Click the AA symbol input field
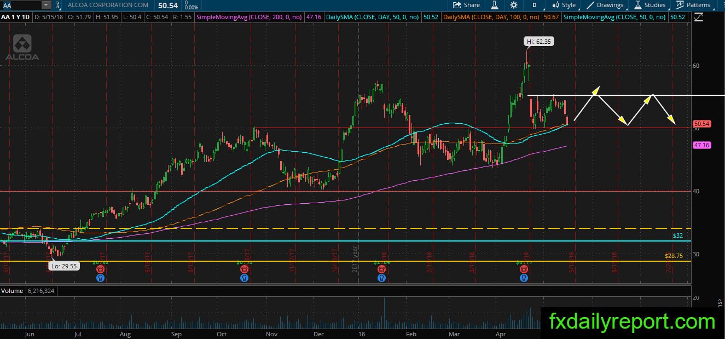This screenshot has height=339, width=725. tap(21, 5)
